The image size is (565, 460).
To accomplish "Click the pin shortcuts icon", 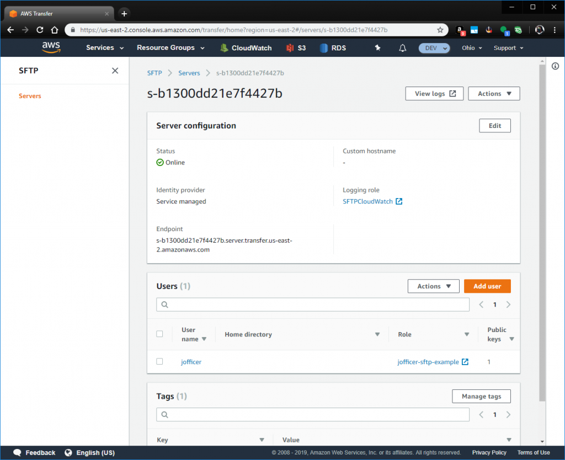I will click(377, 47).
